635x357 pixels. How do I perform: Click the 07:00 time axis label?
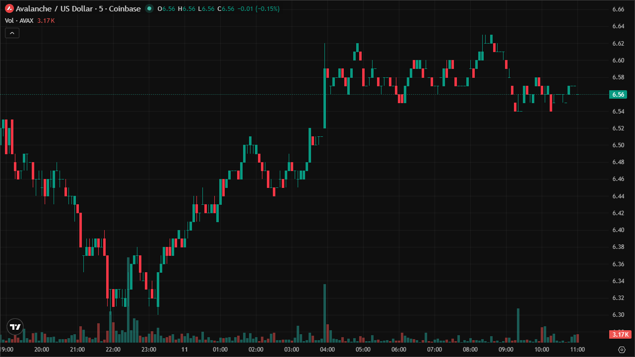coord(435,350)
